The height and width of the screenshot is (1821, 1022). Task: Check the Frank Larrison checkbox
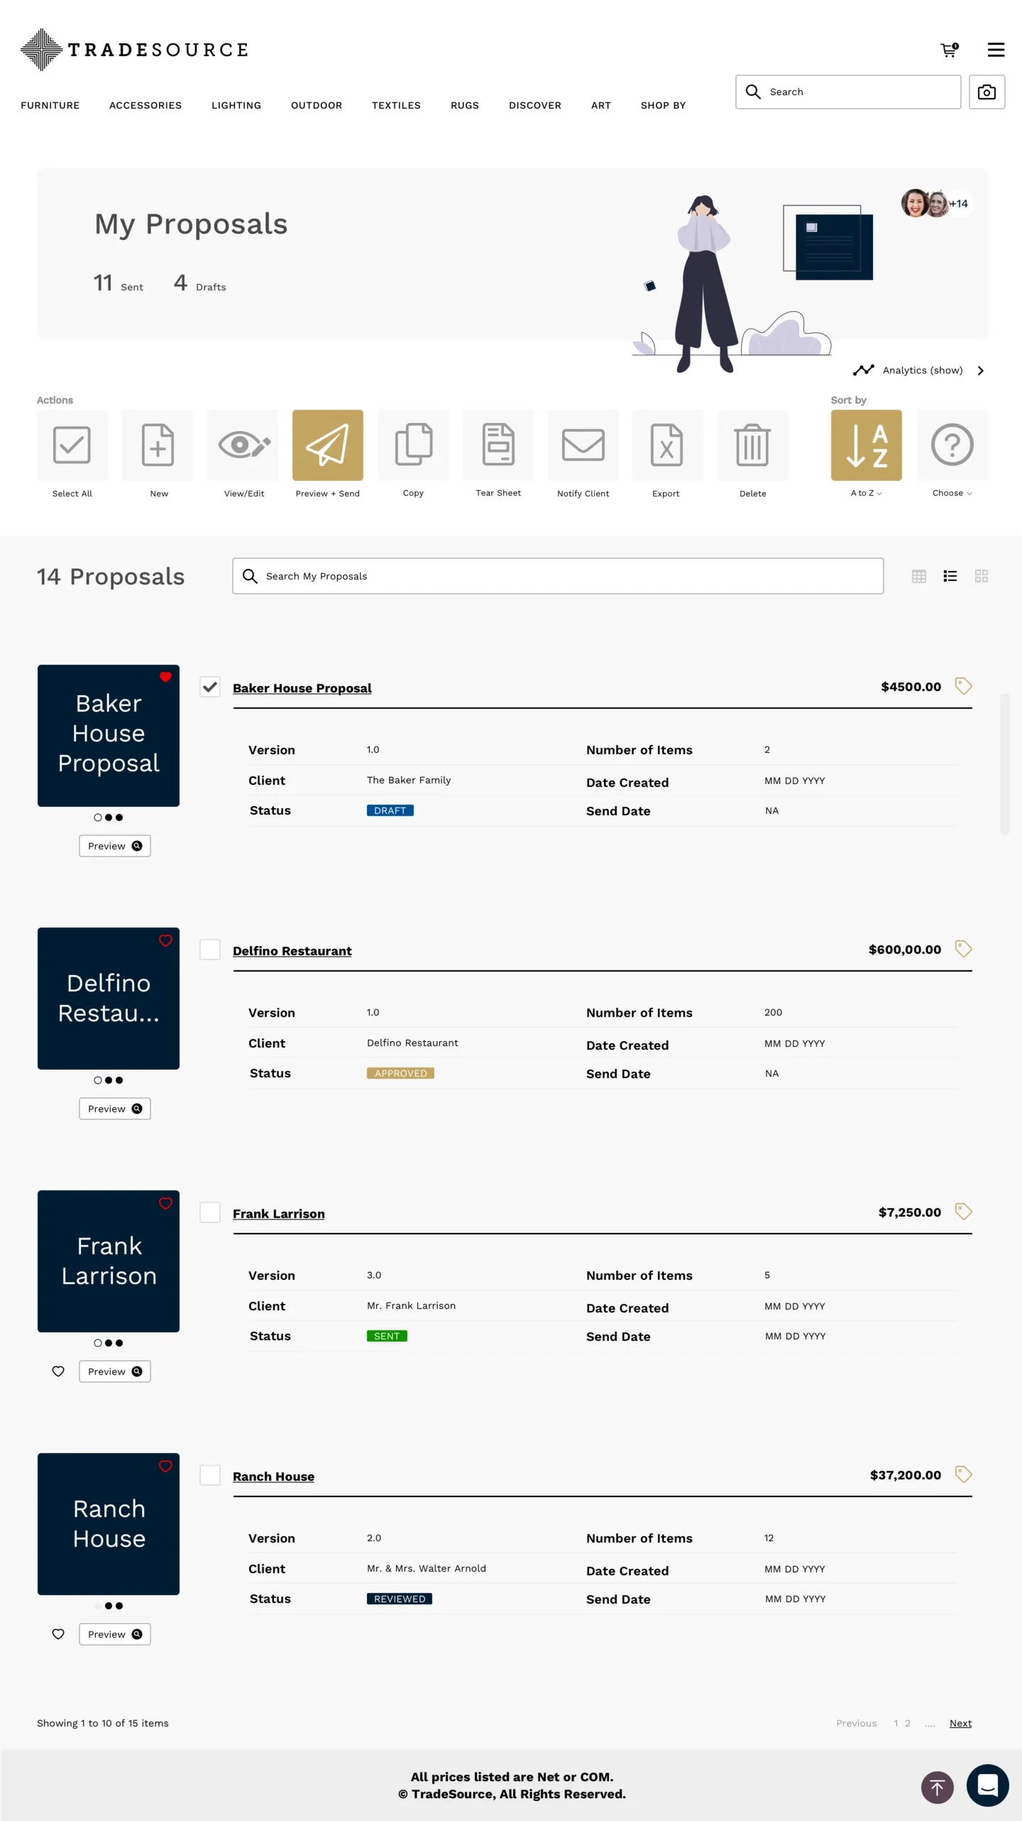(x=209, y=1212)
